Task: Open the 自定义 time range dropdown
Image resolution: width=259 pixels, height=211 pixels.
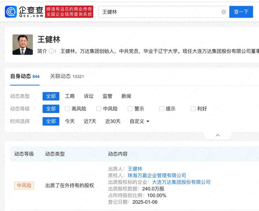Action: click(x=140, y=121)
